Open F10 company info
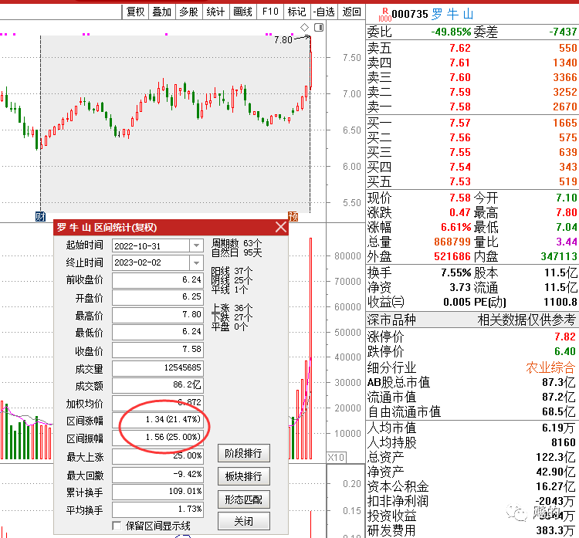Viewport: 579px width, 538px height. coord(270,12)
